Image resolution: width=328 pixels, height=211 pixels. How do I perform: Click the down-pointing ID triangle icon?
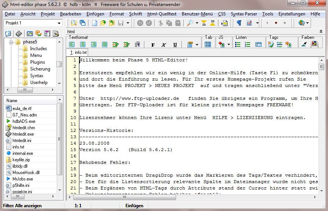[x=204, y=23]
